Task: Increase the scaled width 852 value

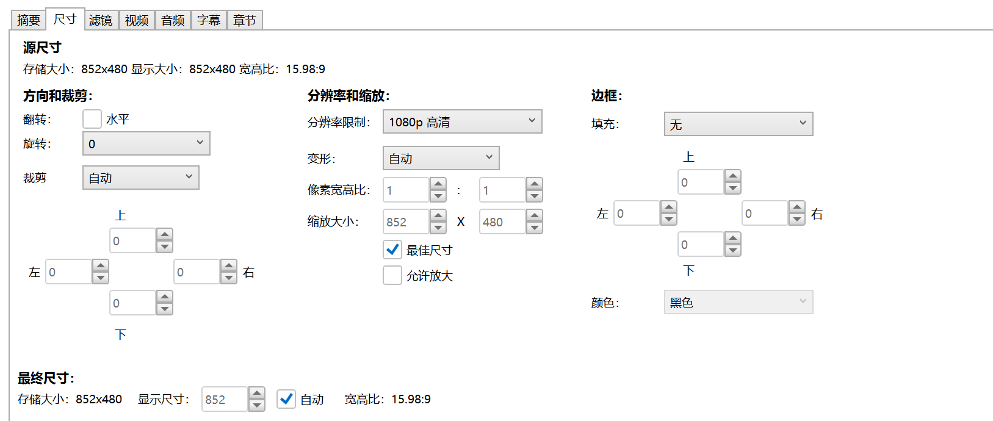Action: pos(438,216)
